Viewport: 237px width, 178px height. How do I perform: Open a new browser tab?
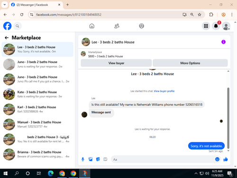[67, 5]
